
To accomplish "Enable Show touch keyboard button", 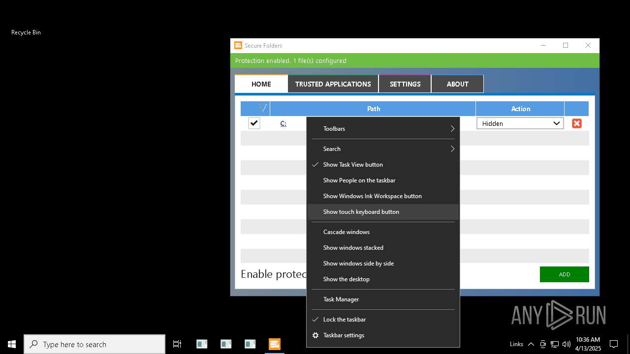I will pyautogui.click(x=383, y=212).
